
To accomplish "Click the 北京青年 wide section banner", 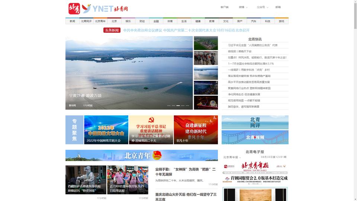I will pyautogui.click(x=142, y=156).
